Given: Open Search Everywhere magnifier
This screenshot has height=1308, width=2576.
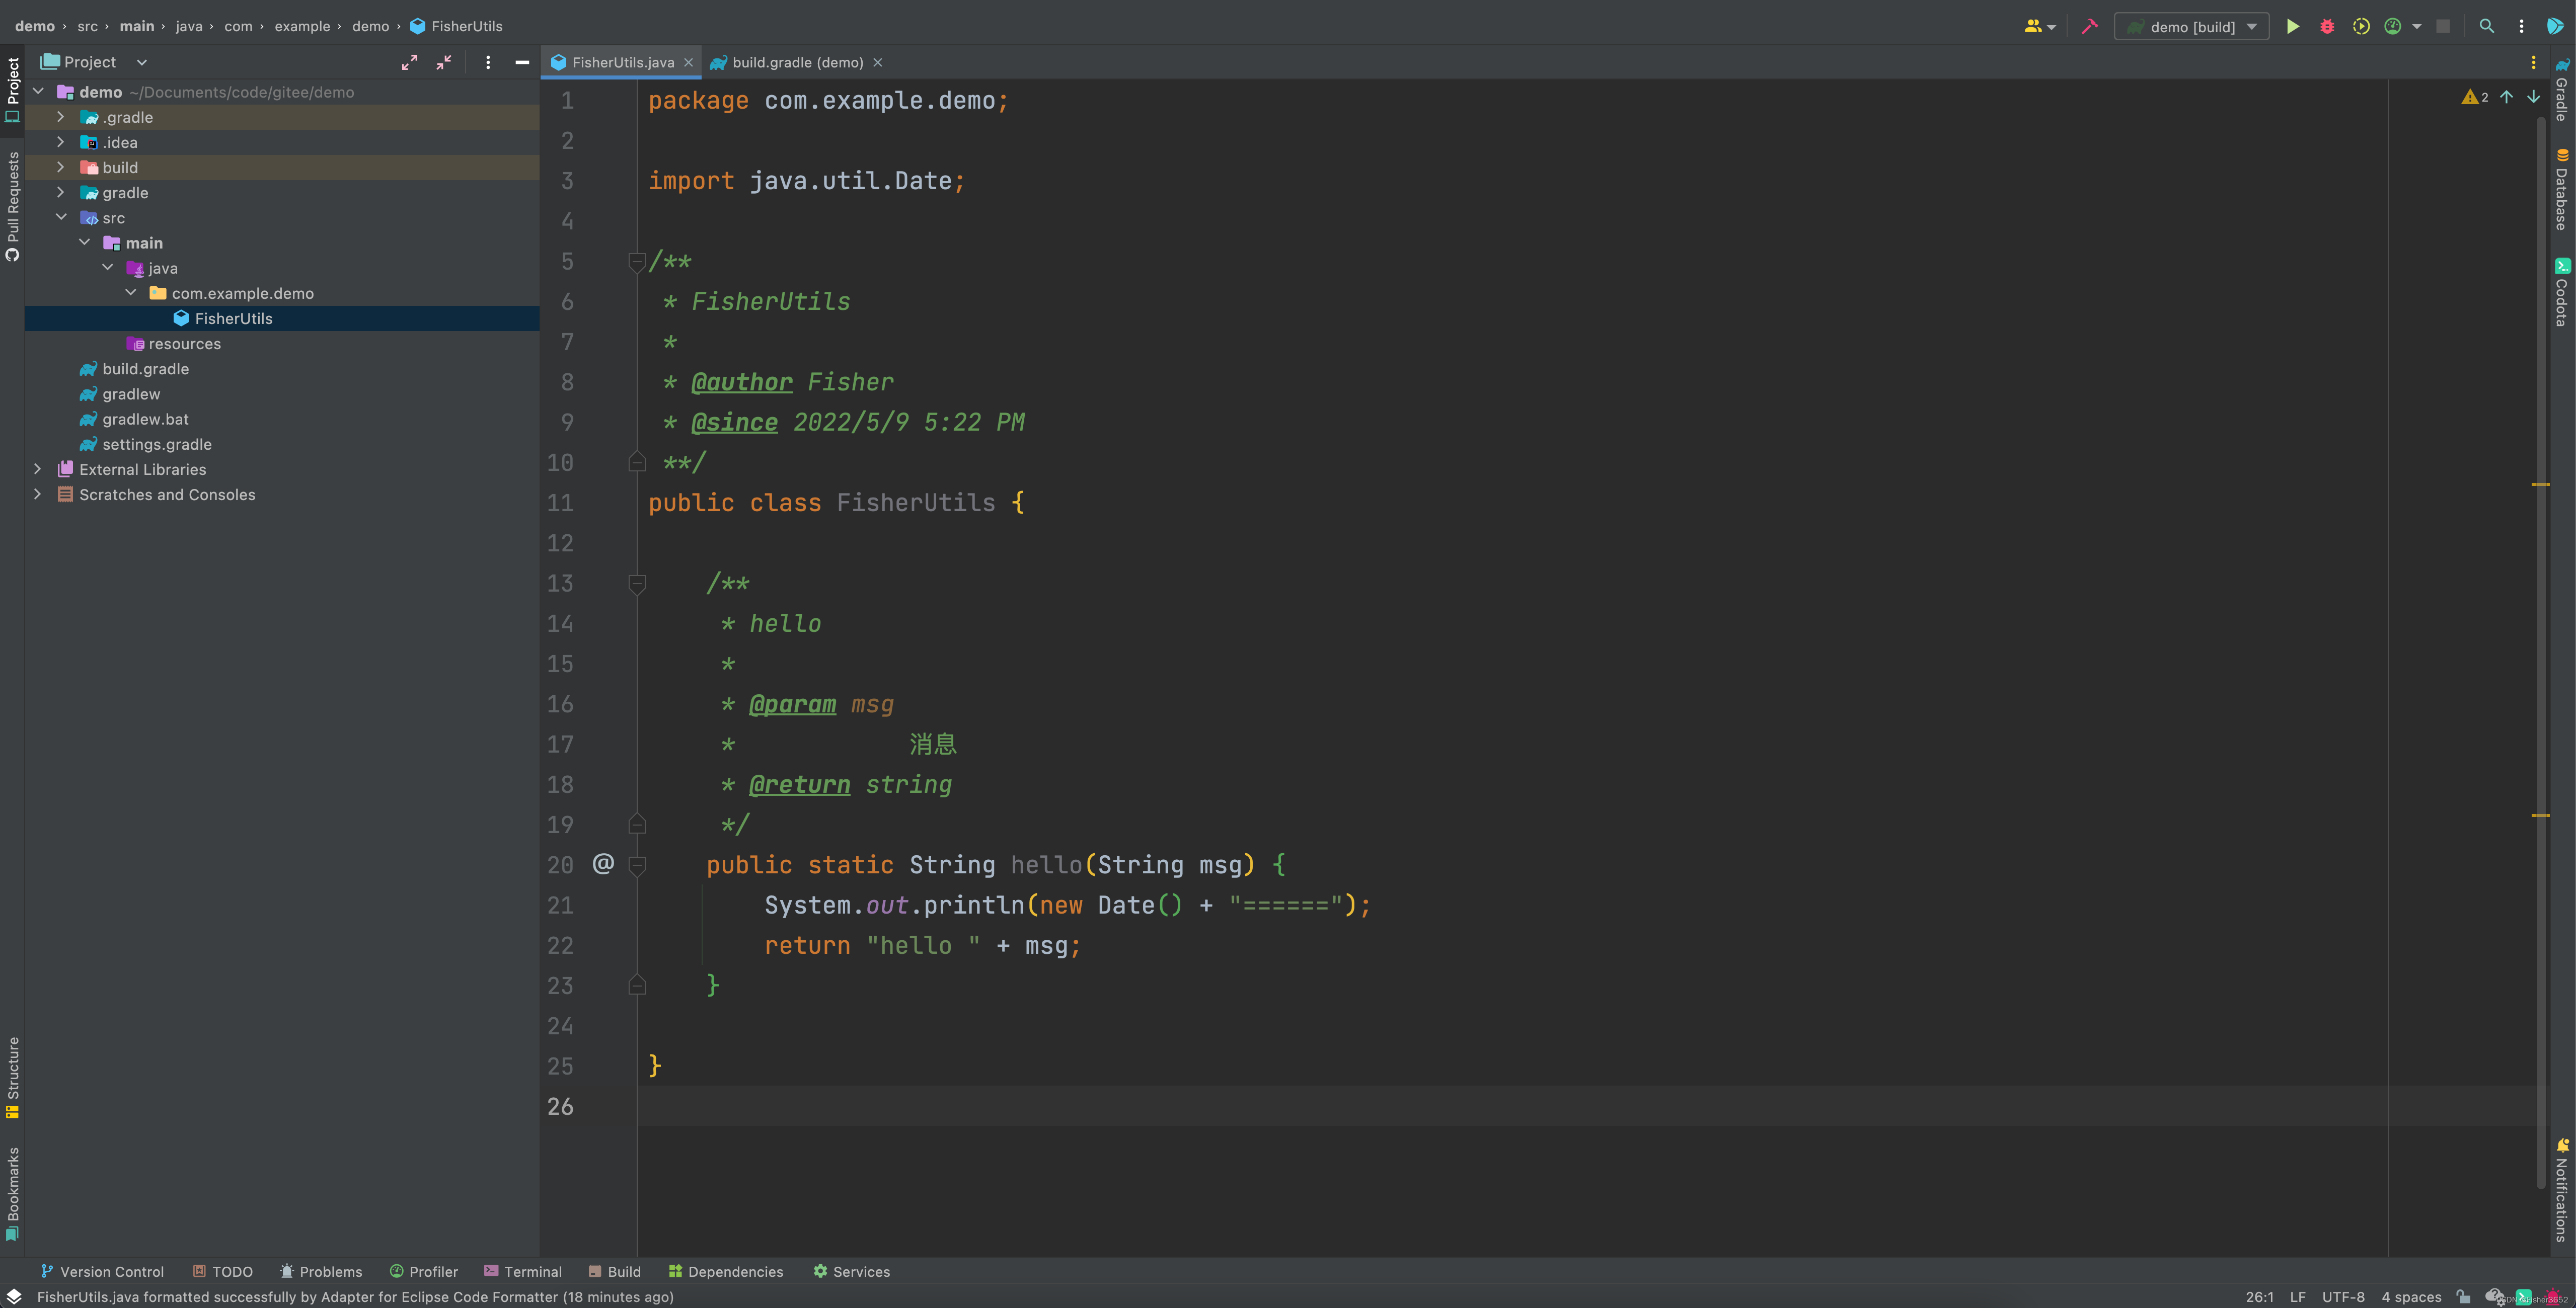Looking at the screenshot, I should pyautogui.click(x=2487, y=27).
